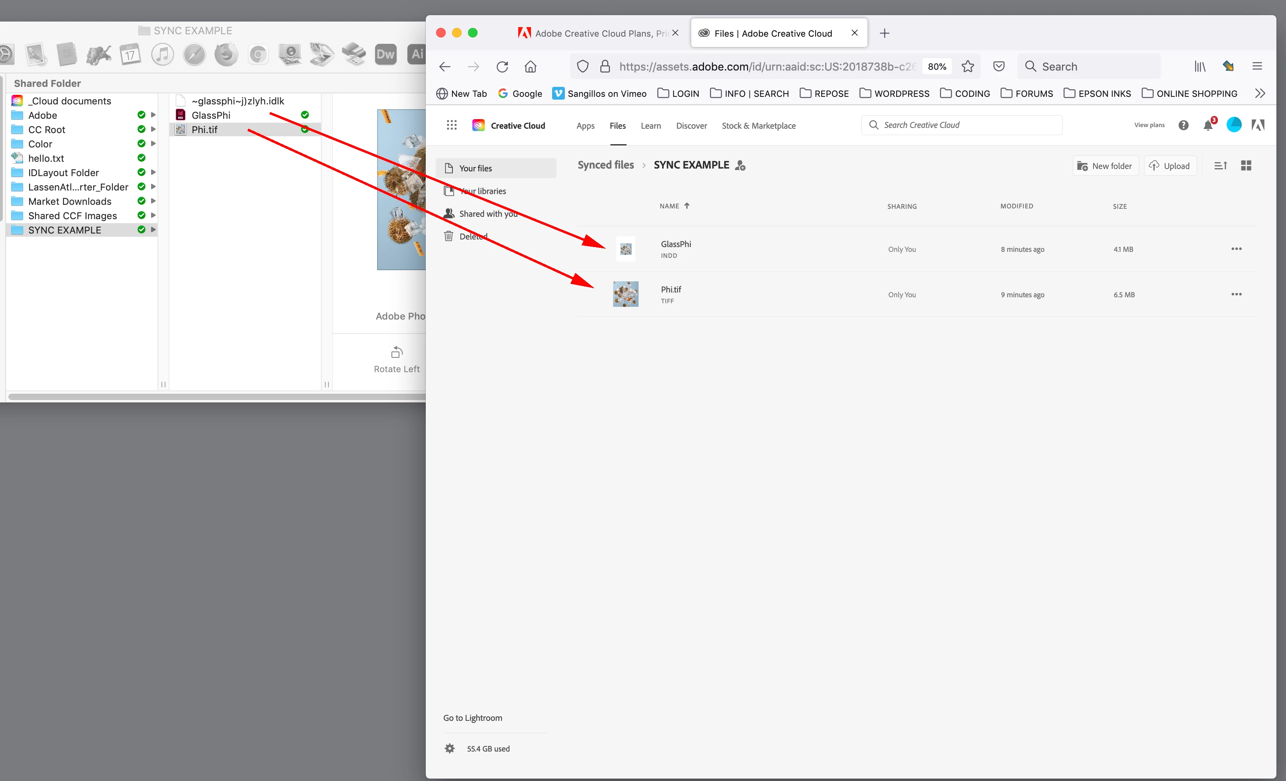Open storage settings gear icon
1286x781 pixels.
click(x=449, y=749)
